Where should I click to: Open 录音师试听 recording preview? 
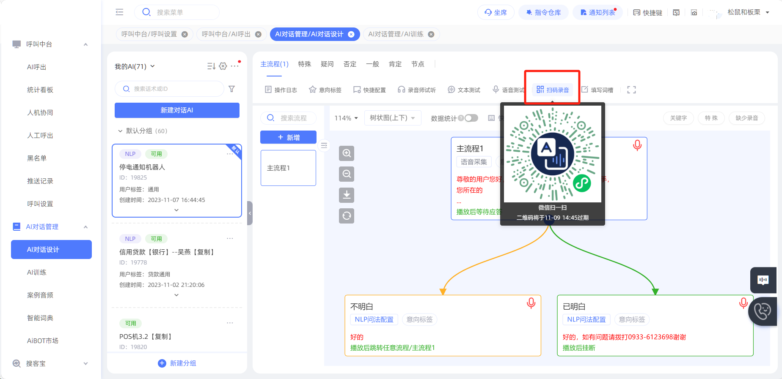point(417,90)
